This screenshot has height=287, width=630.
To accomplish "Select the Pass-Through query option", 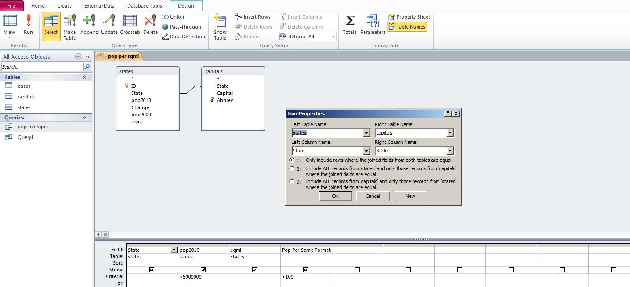I will click(x=182, y=27).
